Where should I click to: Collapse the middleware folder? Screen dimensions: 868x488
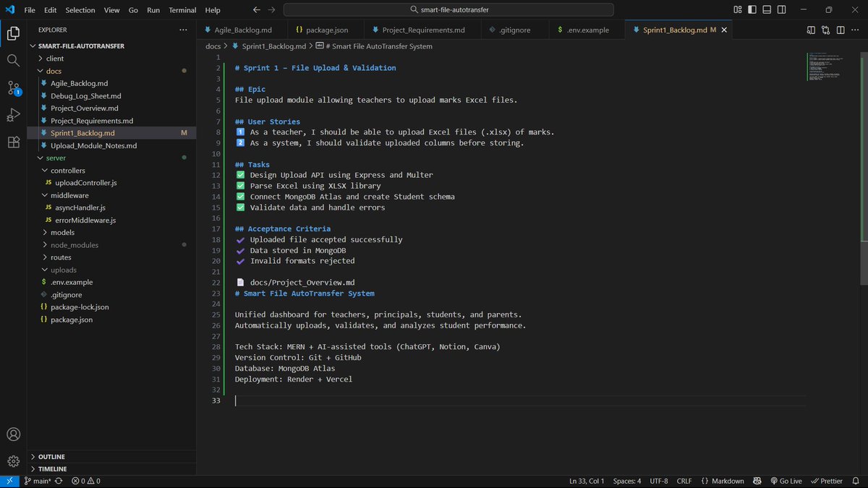[x=111, y=195]
